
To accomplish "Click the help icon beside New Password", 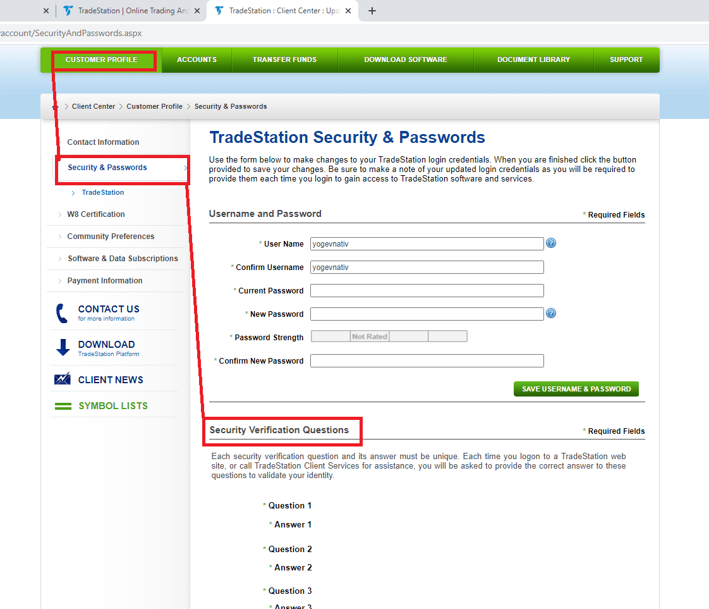I will (x=551, y=314).
